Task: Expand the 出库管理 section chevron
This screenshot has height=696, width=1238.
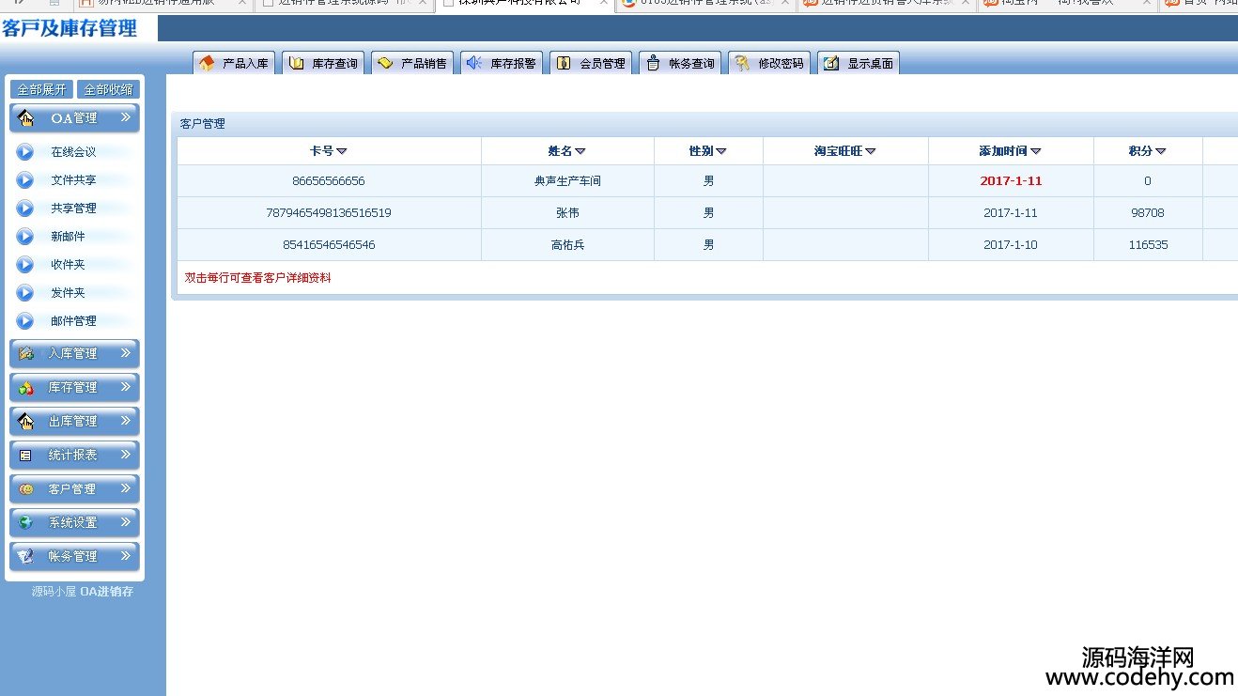Action: pos(125,421)
